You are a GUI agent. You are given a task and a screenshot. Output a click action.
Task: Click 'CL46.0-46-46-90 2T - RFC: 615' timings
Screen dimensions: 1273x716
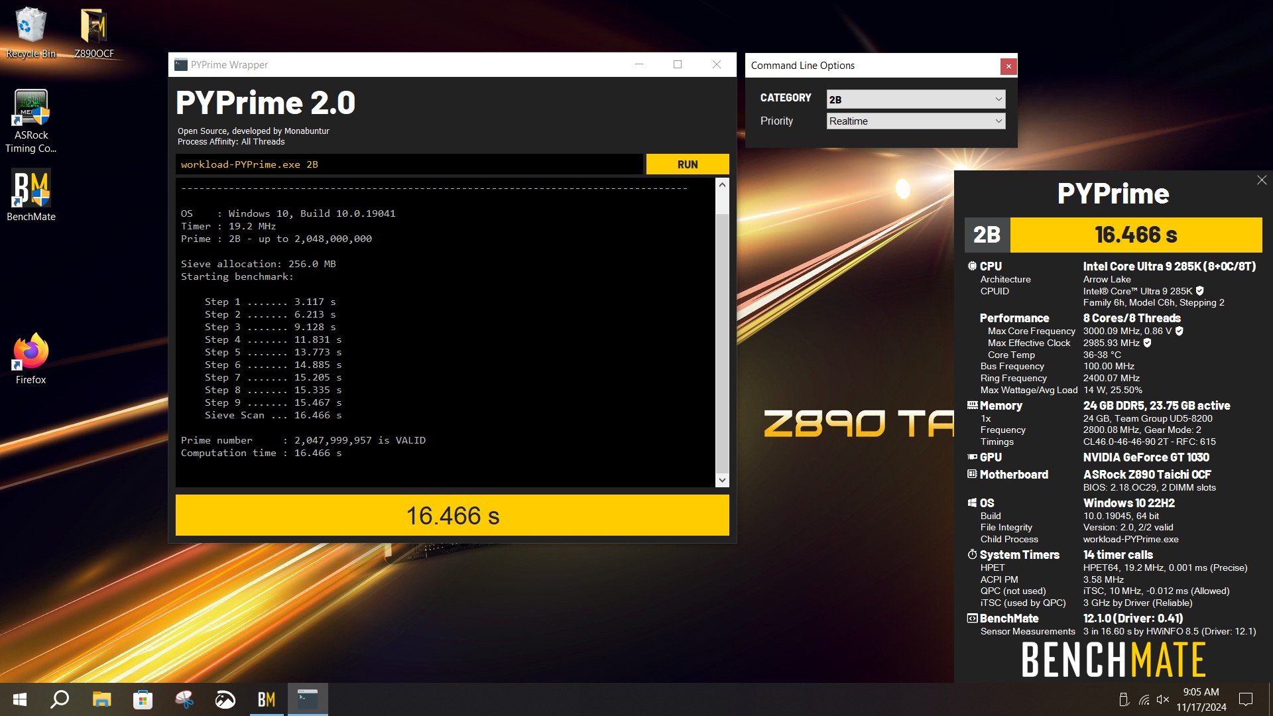(1149, 442)
